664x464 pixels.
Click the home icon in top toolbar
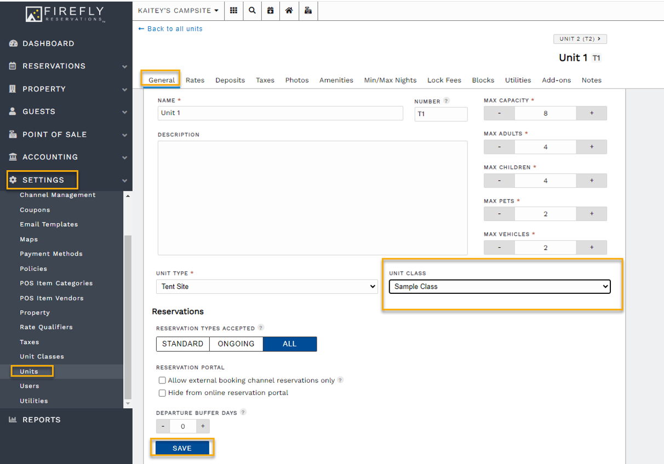pos(289,10)
